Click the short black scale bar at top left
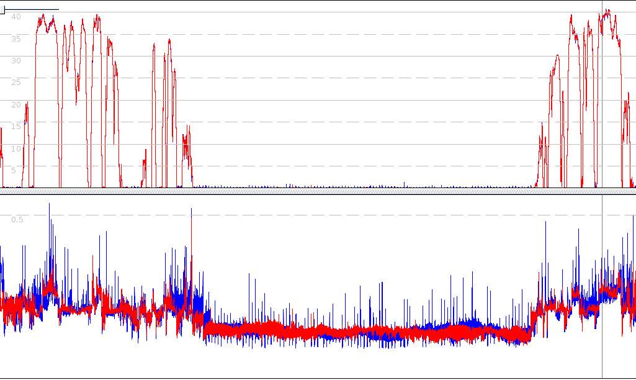The width and height of the screenshot is (636, 380). [x=31, y=10]
